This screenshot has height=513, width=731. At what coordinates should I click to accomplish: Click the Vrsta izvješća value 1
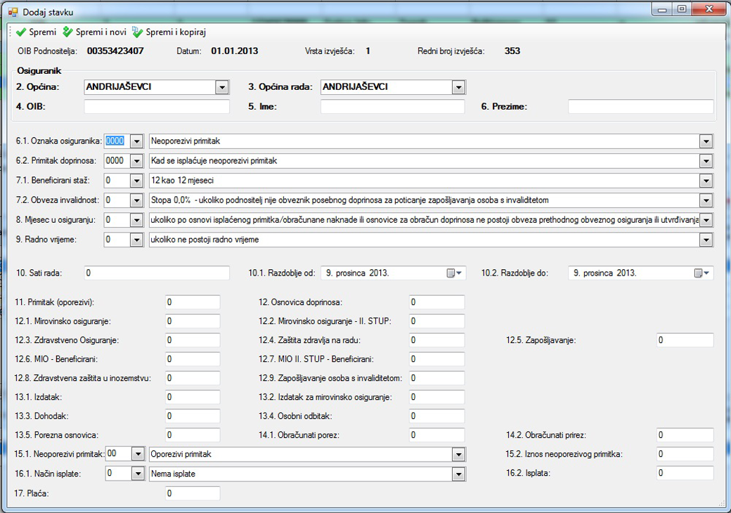tap(368, 51)
